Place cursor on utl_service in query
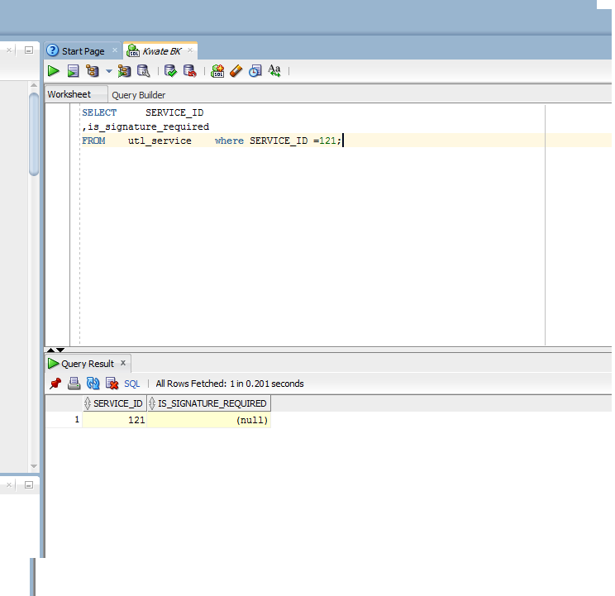This screenshot has width=615, height=596. [160, 141]
